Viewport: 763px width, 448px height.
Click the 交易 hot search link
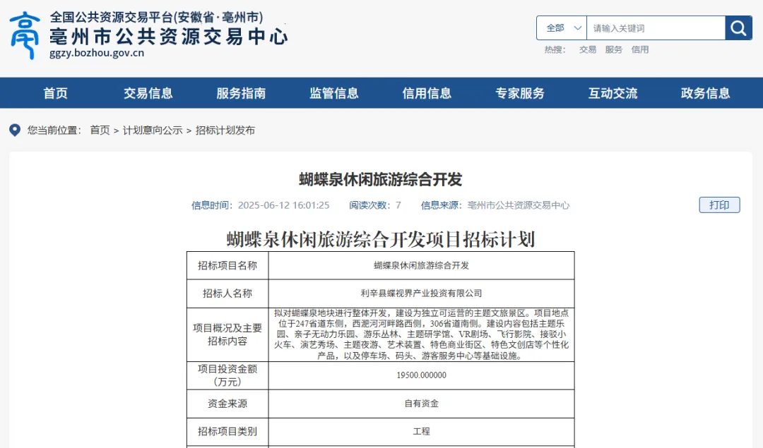(588, 49)
